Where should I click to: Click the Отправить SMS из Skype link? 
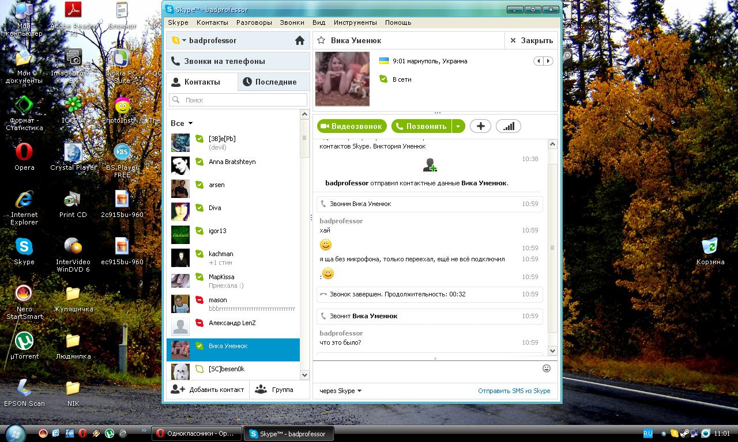[x=514, y=391]
